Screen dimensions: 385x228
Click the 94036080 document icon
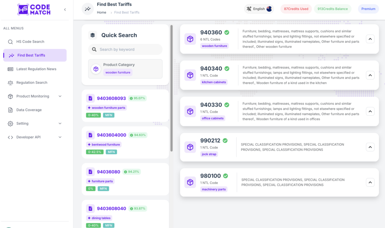pos(90,172)
